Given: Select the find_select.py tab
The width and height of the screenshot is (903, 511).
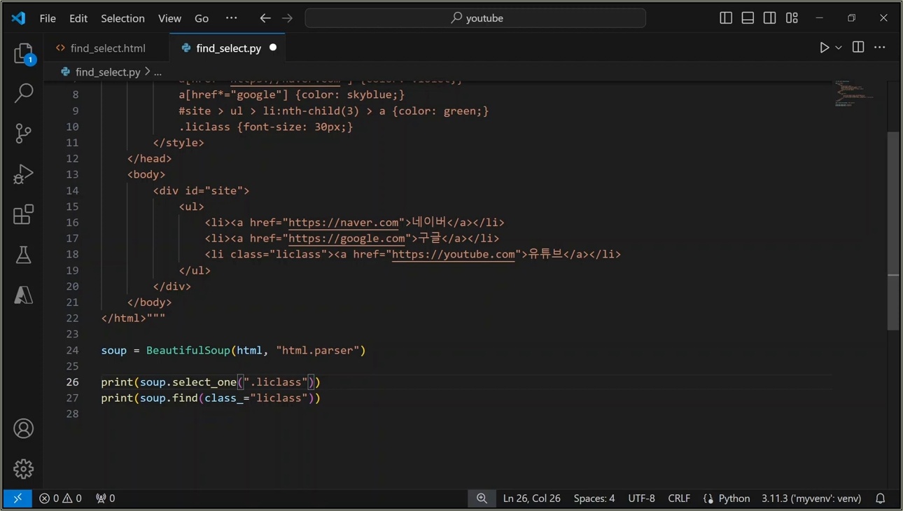Looking at the screenshot, I should point(228,48).
